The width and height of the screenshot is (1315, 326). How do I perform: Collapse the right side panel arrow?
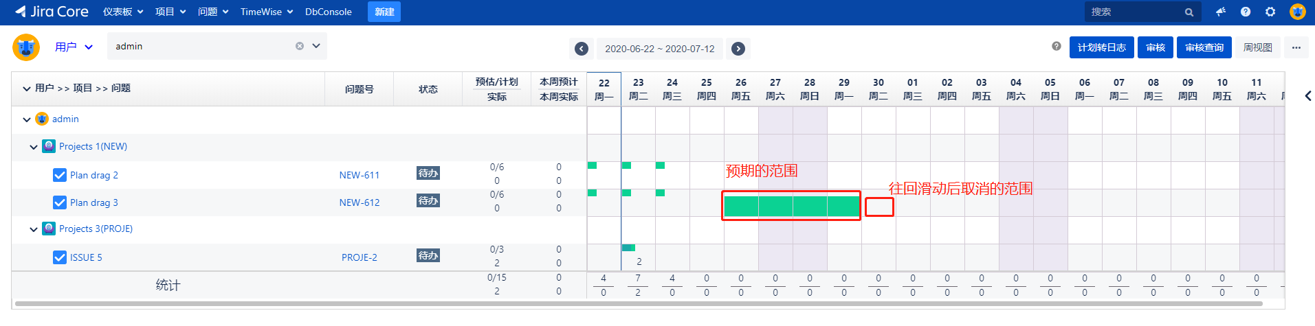point(1307,96)
